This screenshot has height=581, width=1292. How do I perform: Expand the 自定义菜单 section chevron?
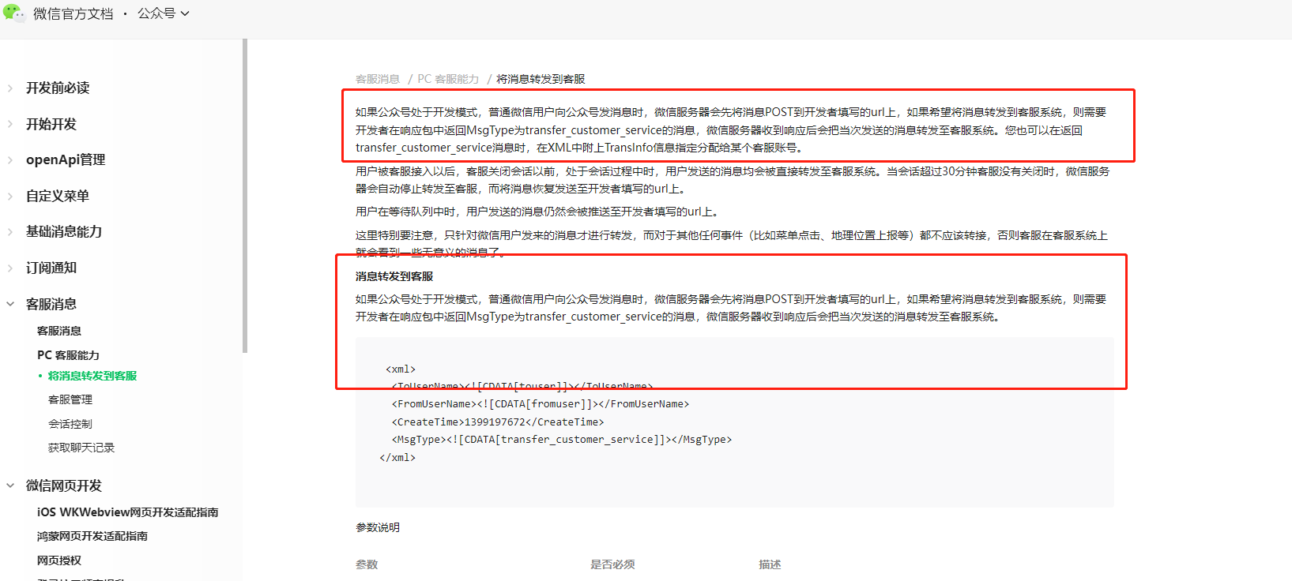[x=10, y=196]
